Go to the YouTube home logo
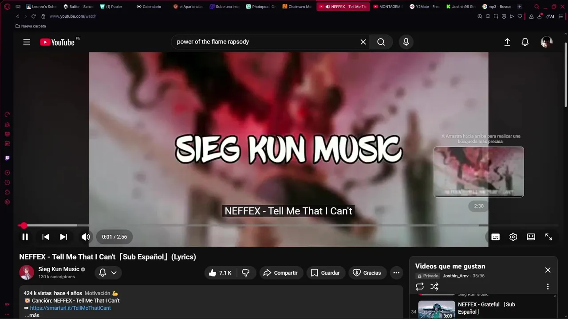The width and height of the screenshot is (568, 319). click(x=57, y=42)
